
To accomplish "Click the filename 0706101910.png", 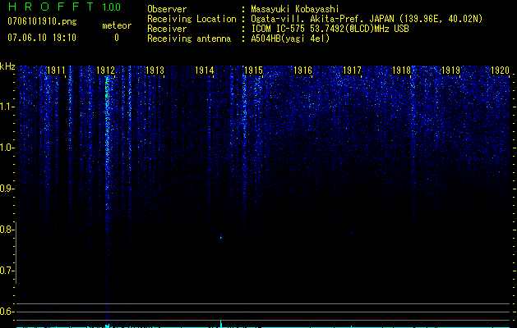I will (x=42, y=21).
